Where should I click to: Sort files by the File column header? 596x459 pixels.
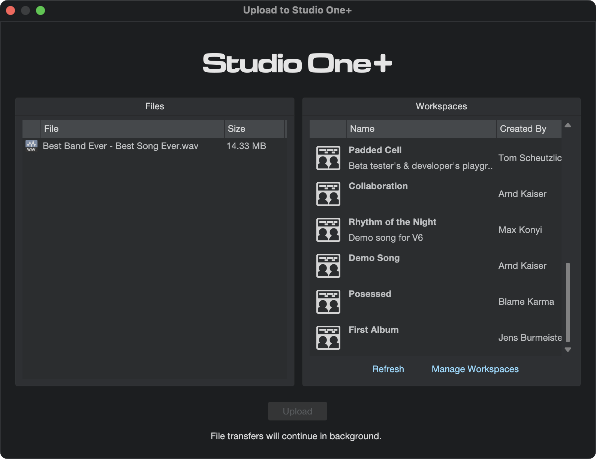click(x=132, y=129)
